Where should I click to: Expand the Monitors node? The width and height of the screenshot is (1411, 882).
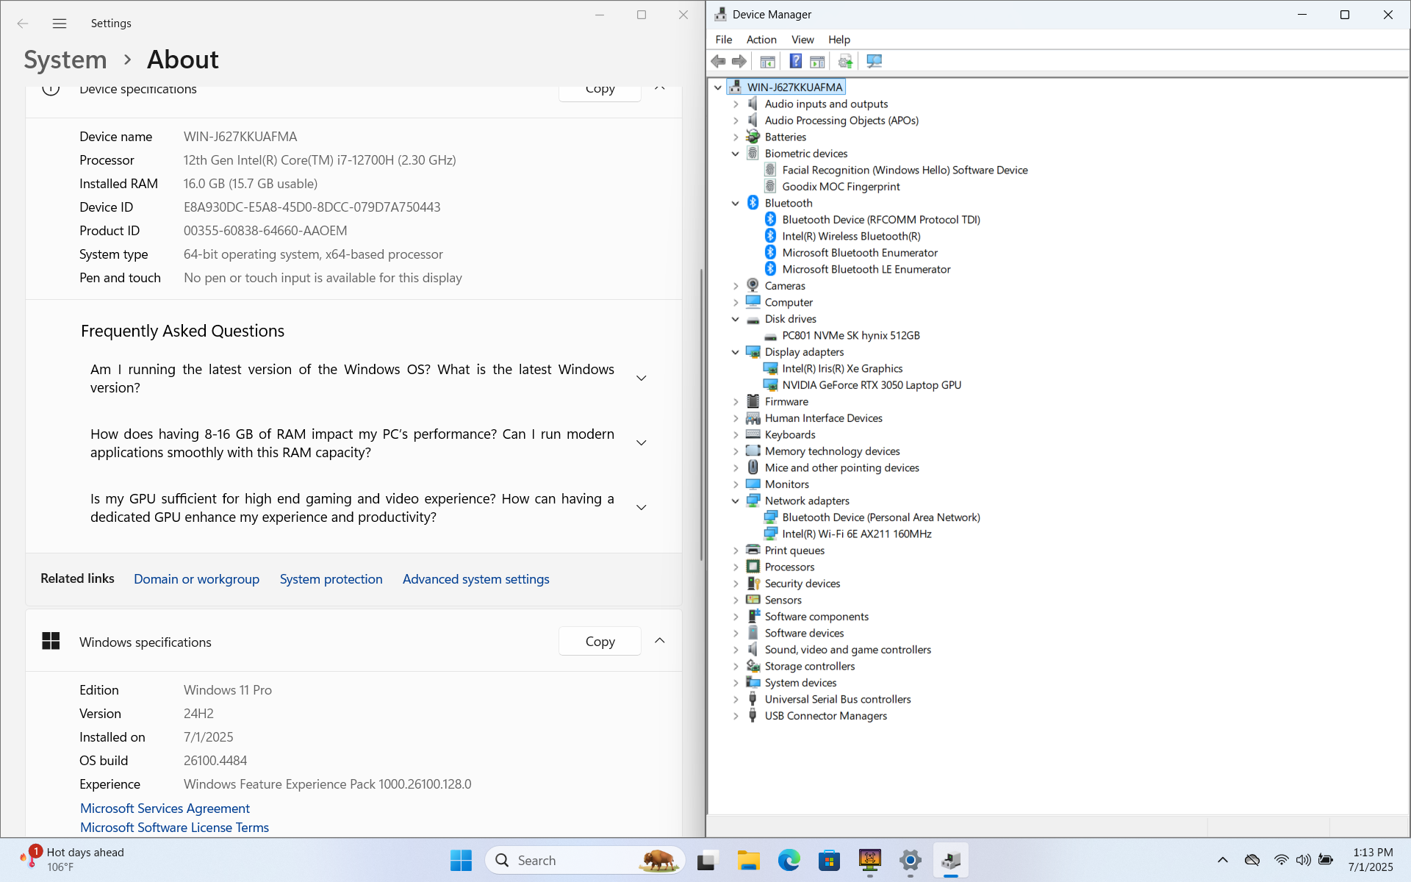736,484
